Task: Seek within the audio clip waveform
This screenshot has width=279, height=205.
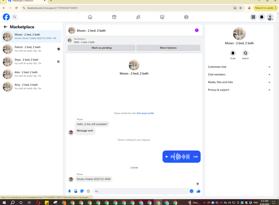Action: point(180,157)
